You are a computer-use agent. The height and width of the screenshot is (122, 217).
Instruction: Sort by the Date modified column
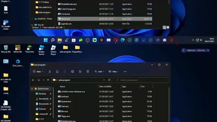pyautogui.click(x=105, y=87)
